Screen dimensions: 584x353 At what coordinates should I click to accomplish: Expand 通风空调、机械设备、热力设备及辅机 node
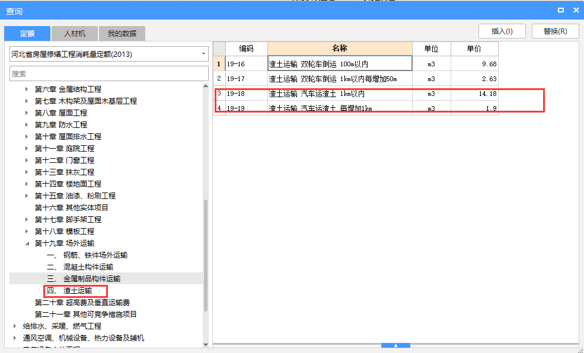(15, 338)
